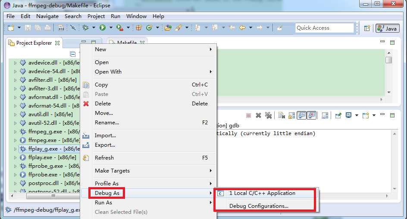Click the Java perspective button
Viewport: 407px width, 219px height.
[387, 28]
